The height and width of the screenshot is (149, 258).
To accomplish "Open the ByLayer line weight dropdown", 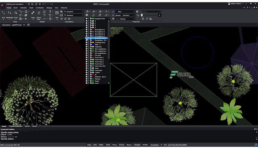I will pyautogui.click(x=125, y=19).
